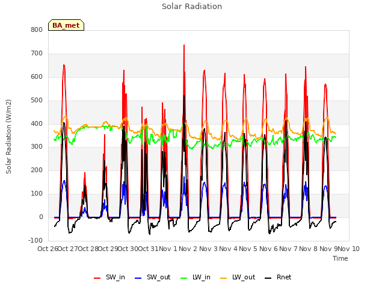Click the Nov 7 x-axis date label
385x289 pixels.
pyautogui.click(x=289, y=249)
